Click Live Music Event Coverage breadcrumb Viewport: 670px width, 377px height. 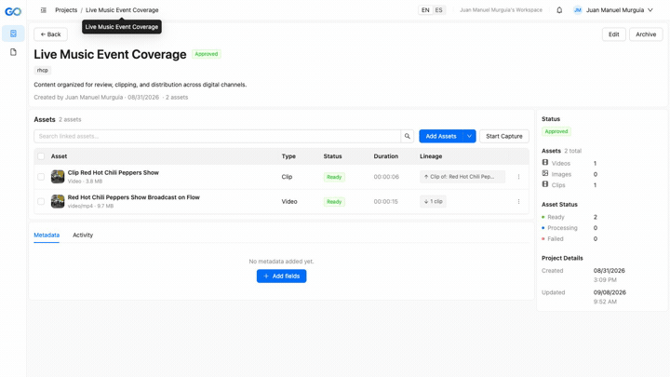(x=122, y=10)
